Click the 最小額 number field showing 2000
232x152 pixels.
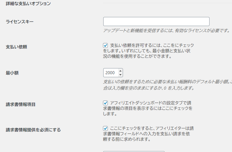(113, 73)
